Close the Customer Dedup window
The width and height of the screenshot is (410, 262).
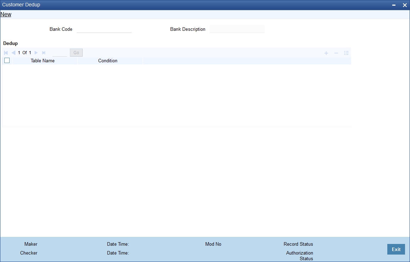click(405, 5)
